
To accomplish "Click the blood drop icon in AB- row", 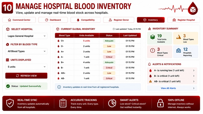I will click(58, 78).
